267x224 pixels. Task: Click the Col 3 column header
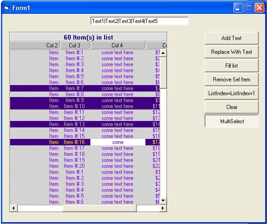coord(75,45)
